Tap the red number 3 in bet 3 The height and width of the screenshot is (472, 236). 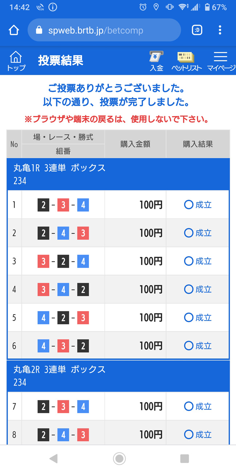(43, 261)
